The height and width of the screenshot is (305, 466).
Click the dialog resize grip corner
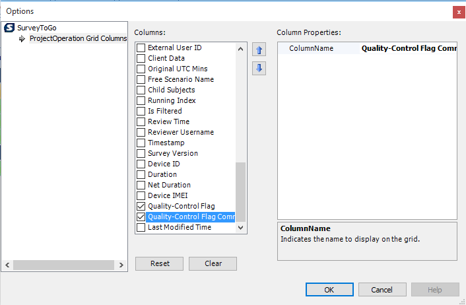point(462,302)
